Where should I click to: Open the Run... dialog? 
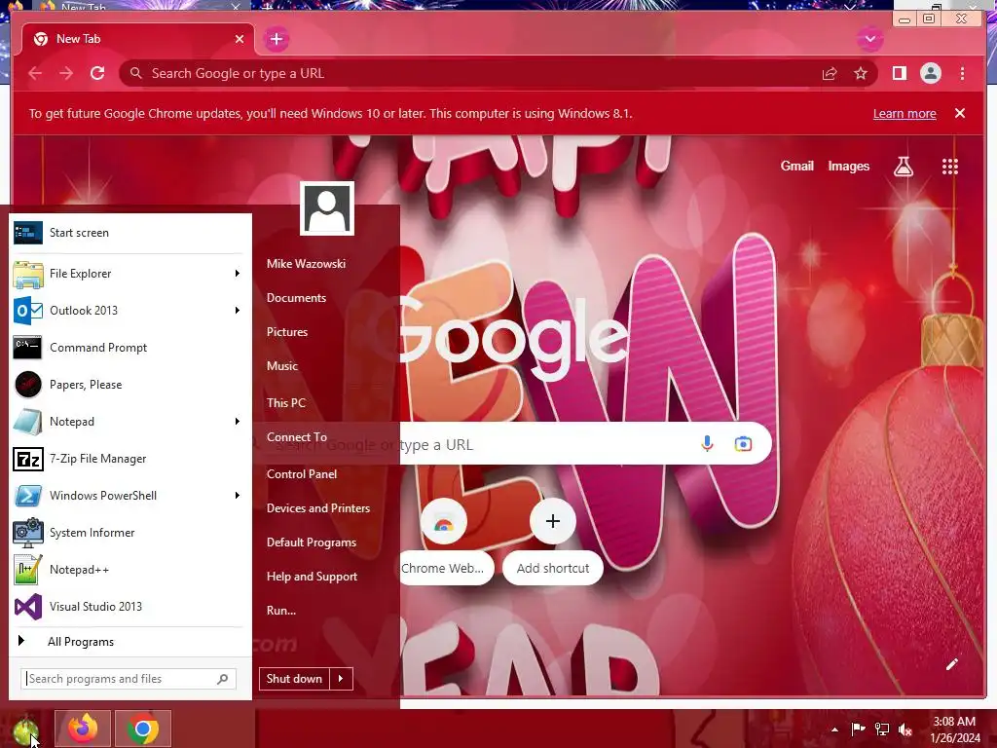(x=281, y=611)
